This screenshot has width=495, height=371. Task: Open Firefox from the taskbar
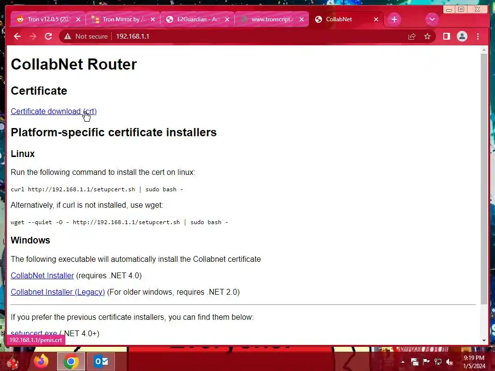click(x=42, y=361)
